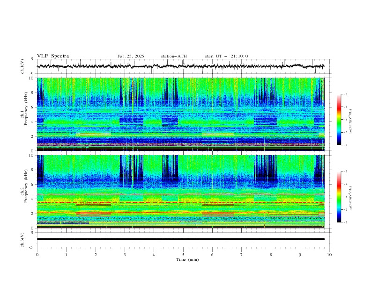
Task: Click time axis tick label "0"
Action: tap(37, 255)
